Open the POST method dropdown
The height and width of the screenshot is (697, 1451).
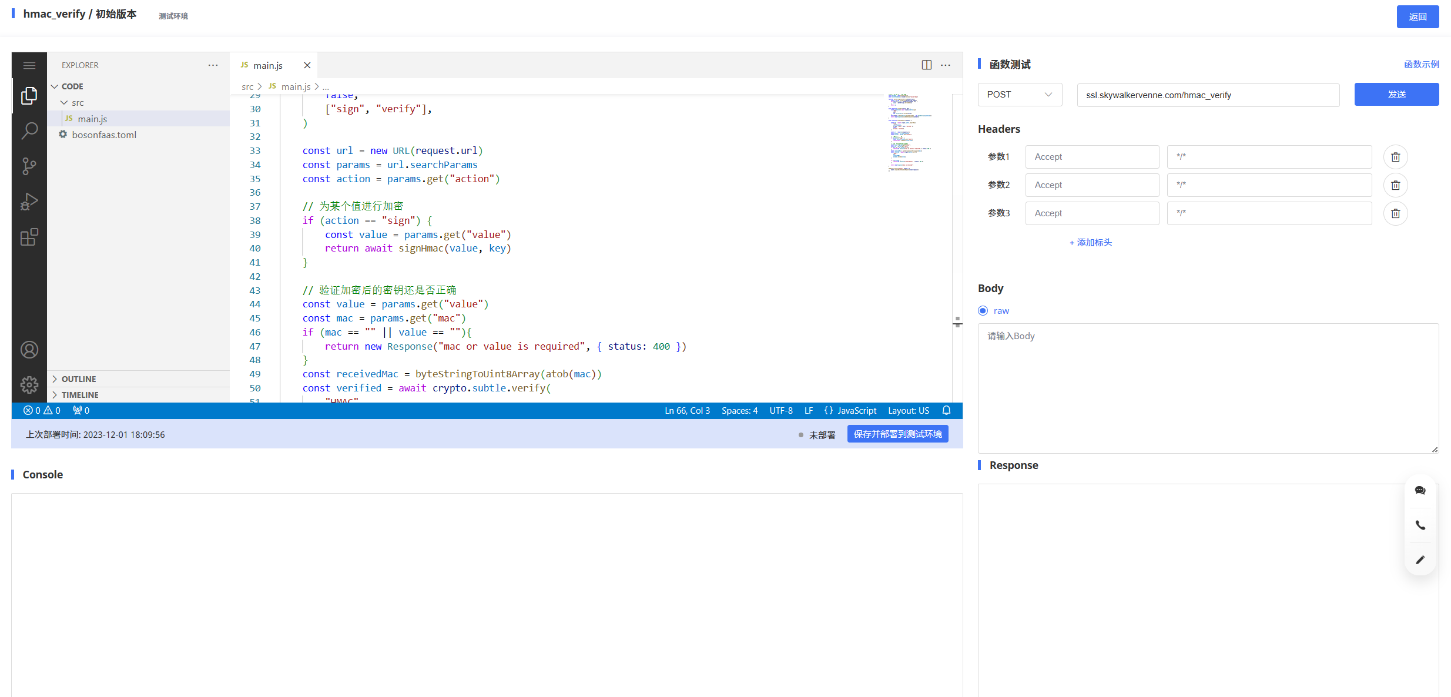click(x=1019, y=95)
